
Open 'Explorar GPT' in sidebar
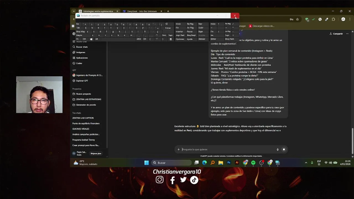82,81
